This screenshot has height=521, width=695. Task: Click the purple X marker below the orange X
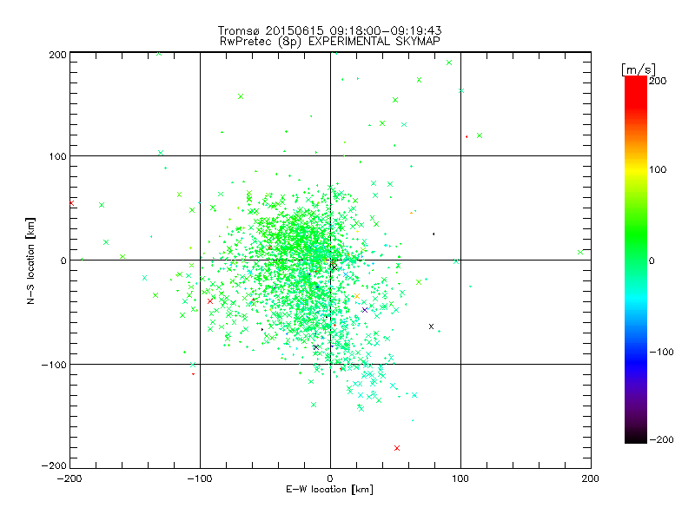pyautogui.click(x=365, y=310)
